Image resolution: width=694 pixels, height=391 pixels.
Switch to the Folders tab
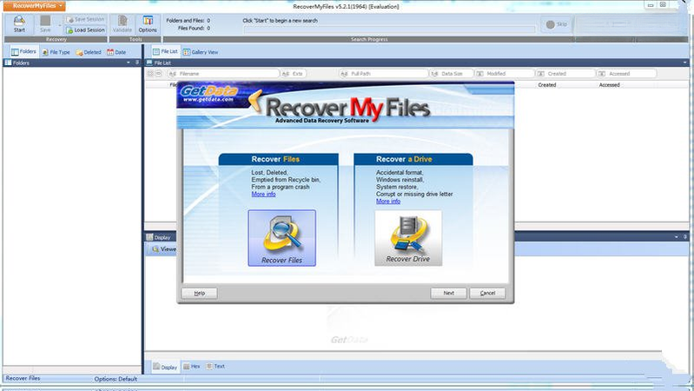coord(23,52)
